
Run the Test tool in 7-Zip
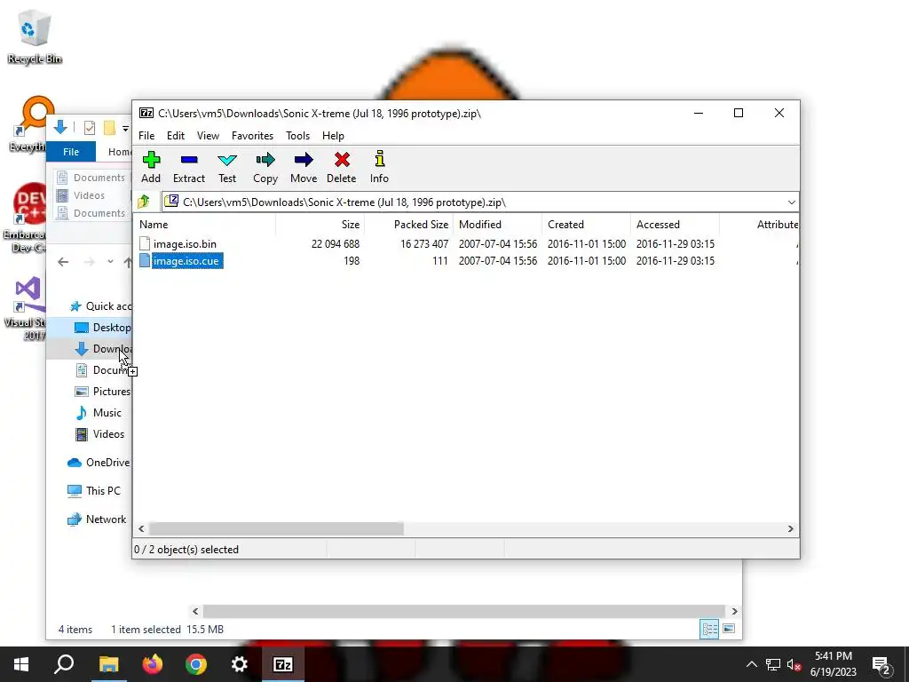227,167
